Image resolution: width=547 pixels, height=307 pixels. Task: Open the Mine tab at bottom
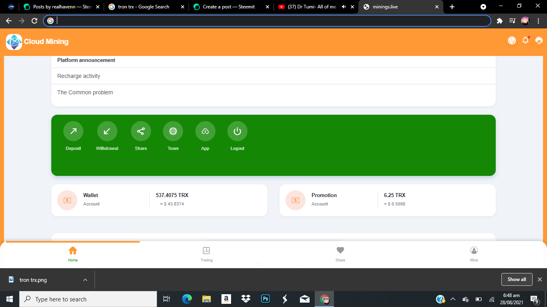(x=474, y=253)
